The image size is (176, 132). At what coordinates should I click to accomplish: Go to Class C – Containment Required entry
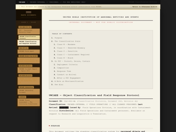click(x=73, y=54)
